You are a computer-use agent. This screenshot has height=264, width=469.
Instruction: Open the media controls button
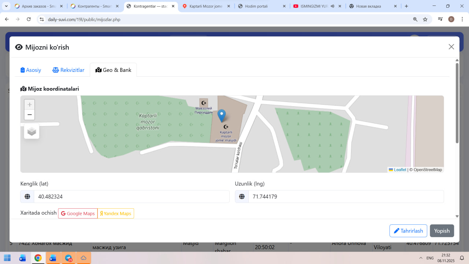pos(440,19)
